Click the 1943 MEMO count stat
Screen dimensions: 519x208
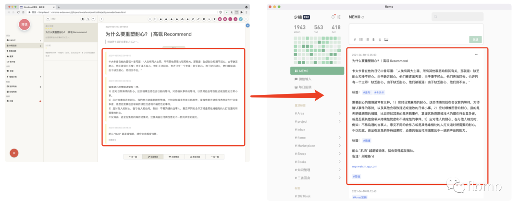[x=300, y=29]
